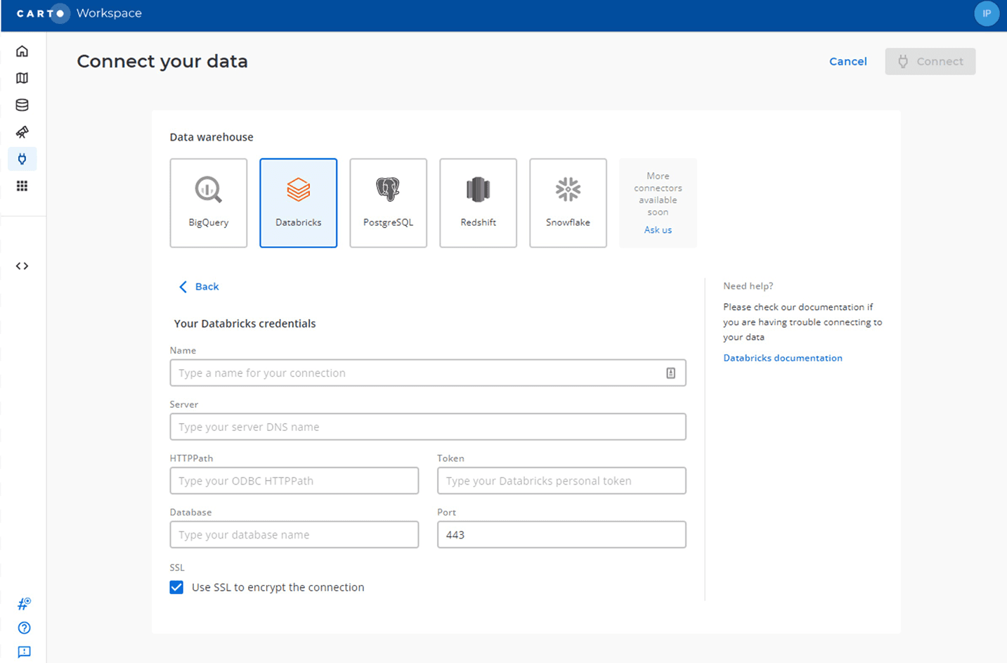Open the Connections plug icon
This screenshot has width=1007, height=663.
point(22,159)
